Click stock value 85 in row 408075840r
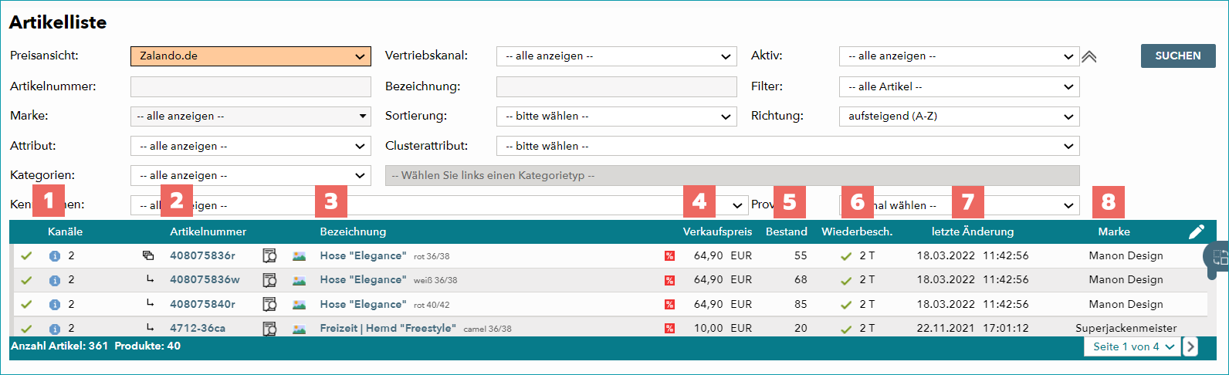This screenshot has width=1229, height=375. tap(801, 304)
